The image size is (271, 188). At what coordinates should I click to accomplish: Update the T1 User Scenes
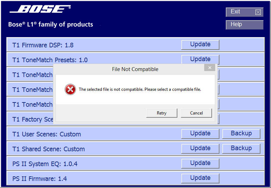coord(200,134)
